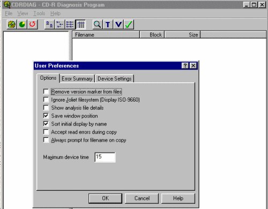Click the Cancel button

click(142, 198)
